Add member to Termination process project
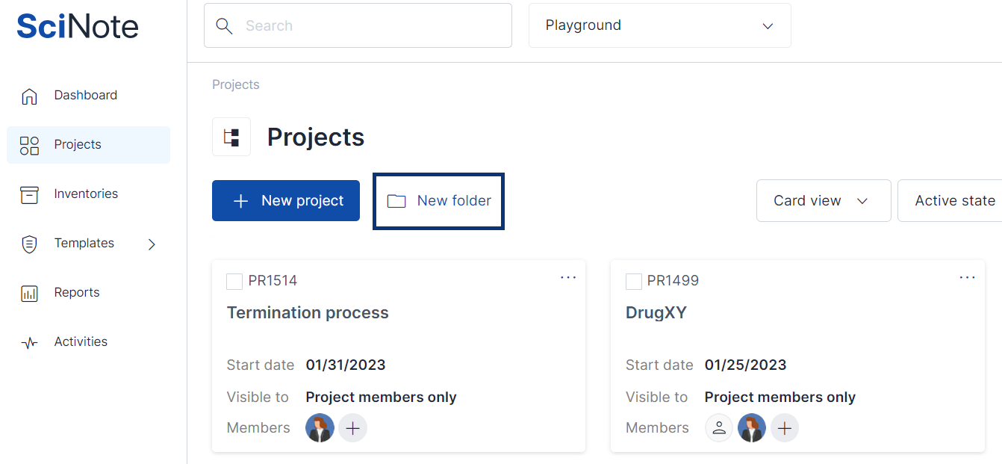Image resolution: width=1002 pixels, height=464 pixels. (352, 428)
